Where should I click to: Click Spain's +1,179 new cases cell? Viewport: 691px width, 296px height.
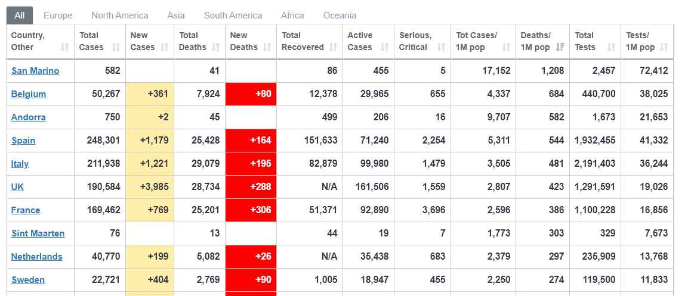pos(150,141)
